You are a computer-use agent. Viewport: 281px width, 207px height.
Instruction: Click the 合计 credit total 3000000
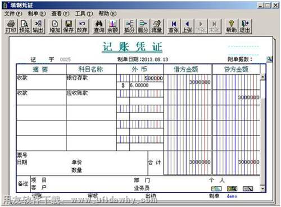tap(249, 162)
